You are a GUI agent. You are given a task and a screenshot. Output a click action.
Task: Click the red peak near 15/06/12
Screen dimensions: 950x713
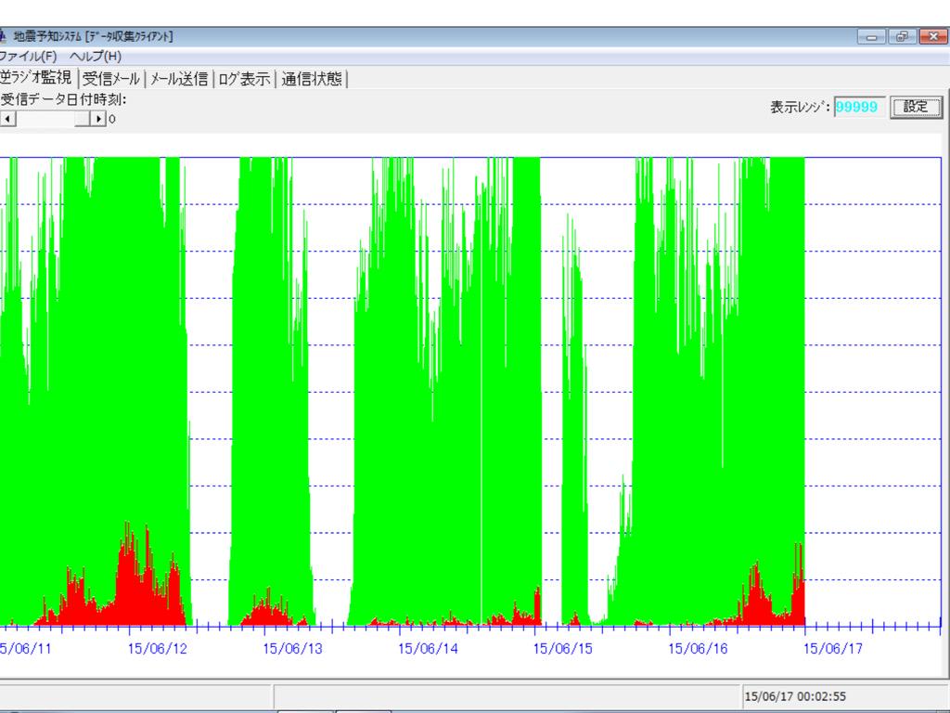tap(128, 576)
